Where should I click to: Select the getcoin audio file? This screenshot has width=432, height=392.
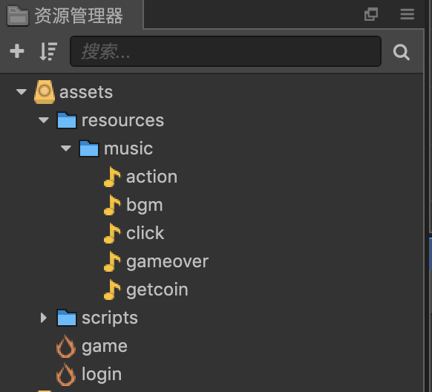[x=157, y=290]
